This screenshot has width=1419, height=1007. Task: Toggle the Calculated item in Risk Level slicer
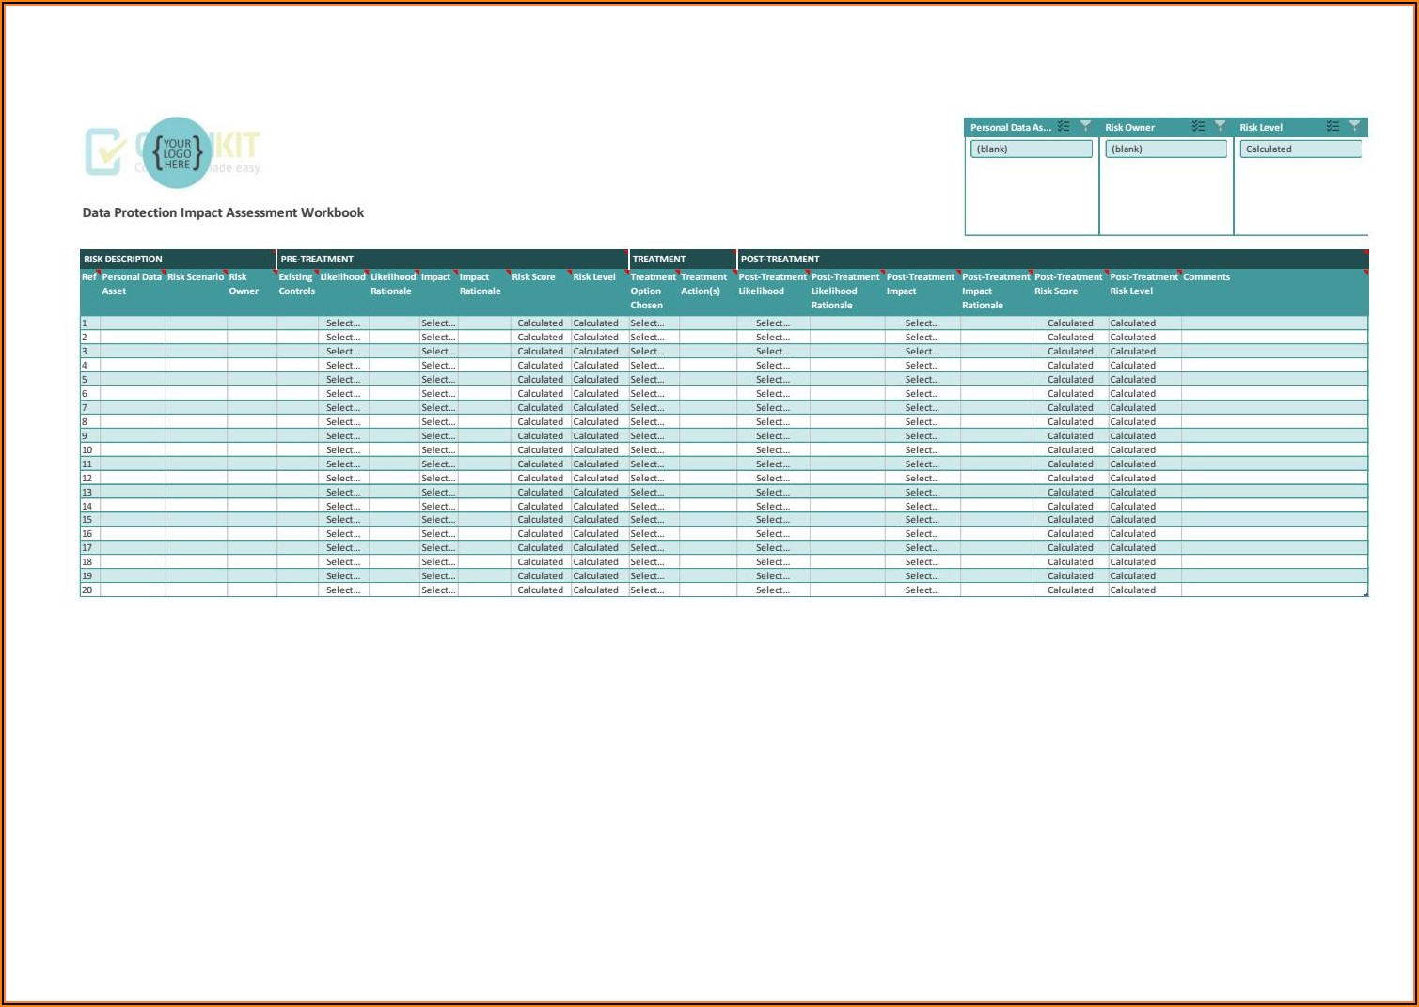[1300, 149]
